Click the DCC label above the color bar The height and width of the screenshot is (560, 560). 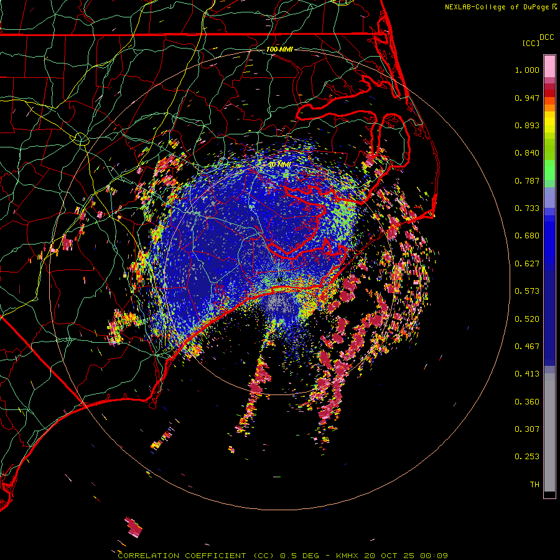[546, 37]
